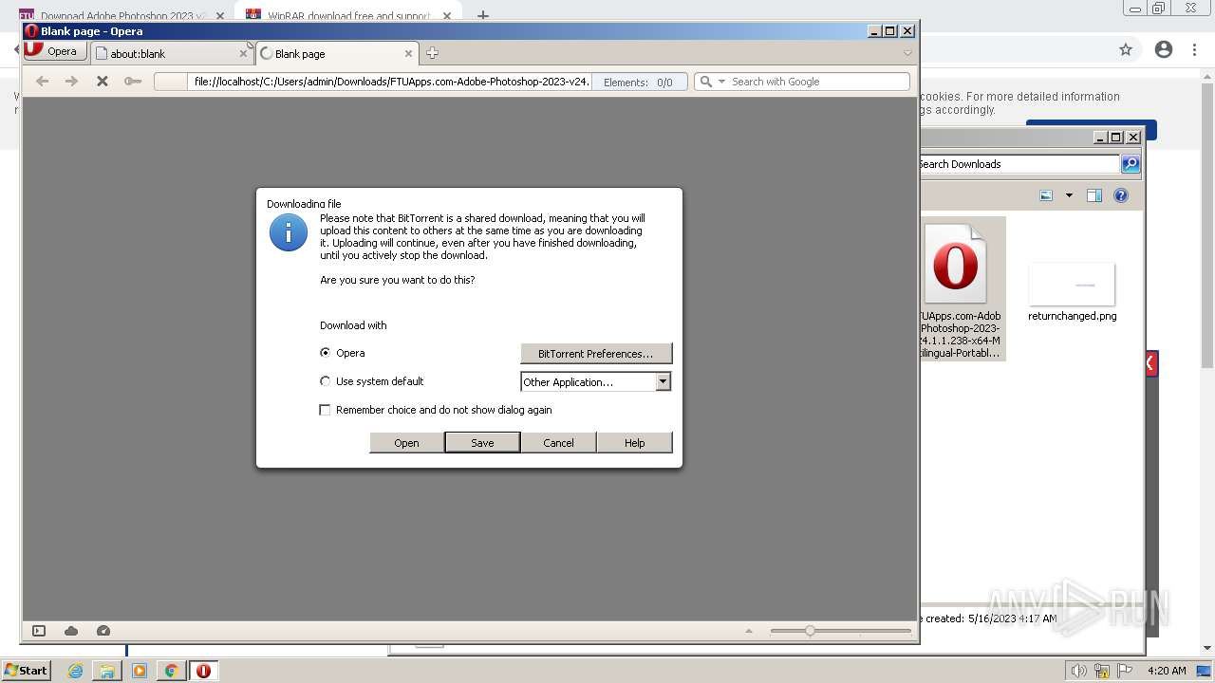This screenshot has width=1215, height=683.
Task: Close the WinRAR Chrome tab
Action: [x=446, y=16]
